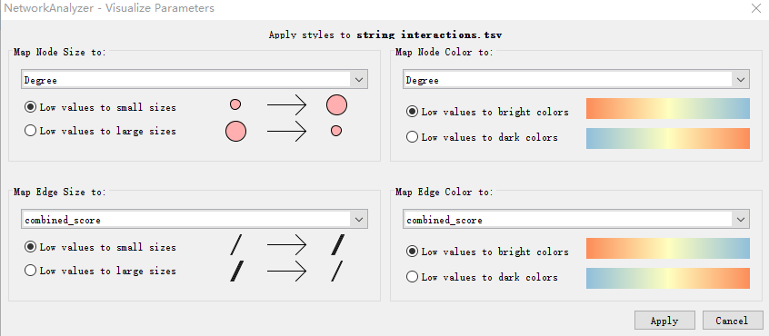Open the Map Node Size Degree dropdown
This screenshot has height=336, width=769.
tap(195, 79)
